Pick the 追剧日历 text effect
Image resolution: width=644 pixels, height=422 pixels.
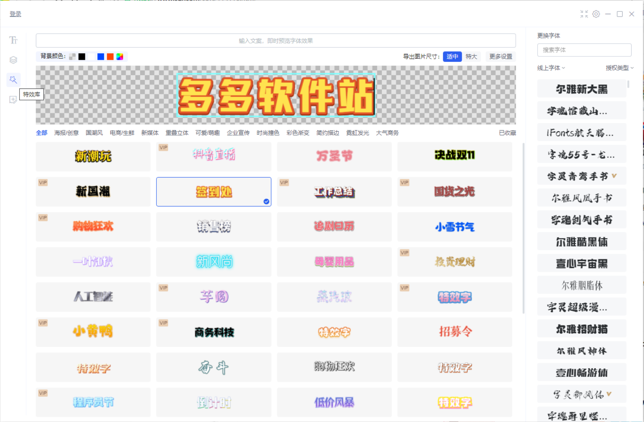coord(334,227)
